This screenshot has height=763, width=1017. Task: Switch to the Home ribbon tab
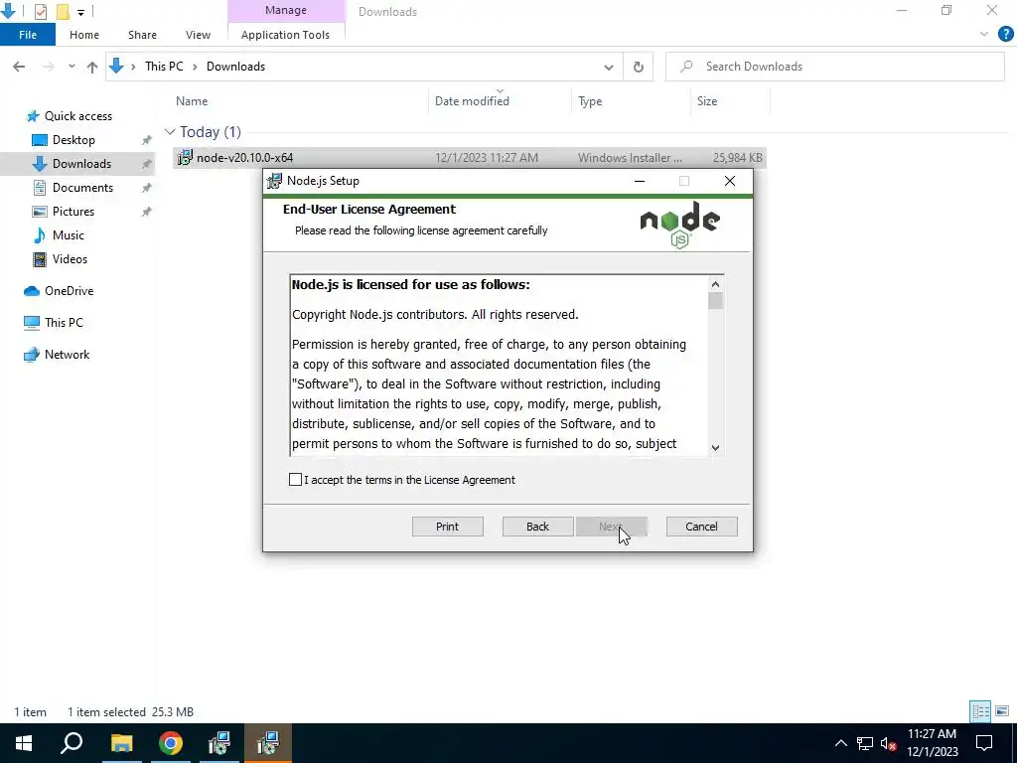coord(84,35)
